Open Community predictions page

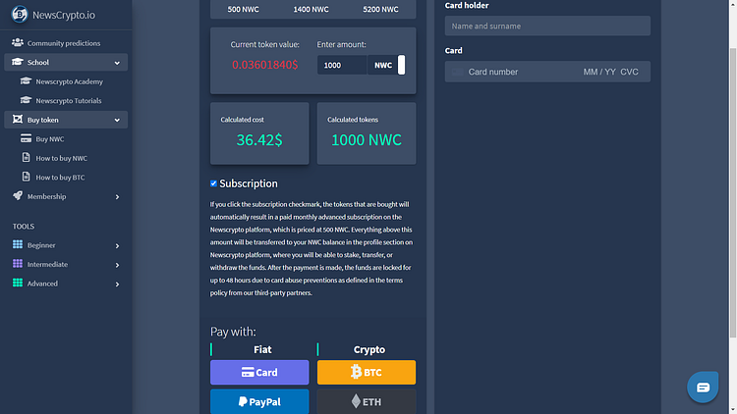[x=66, y=43]
